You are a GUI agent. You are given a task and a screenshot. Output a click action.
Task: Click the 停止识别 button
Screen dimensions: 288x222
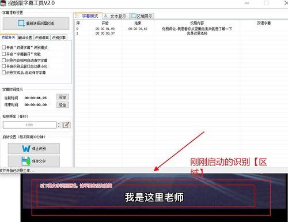point(34,149)
